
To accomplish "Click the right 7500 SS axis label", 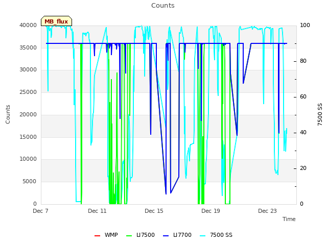I will tap(320, 114).
